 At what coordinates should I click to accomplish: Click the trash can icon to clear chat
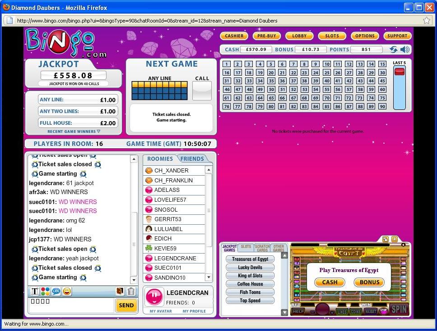[131, 291]
